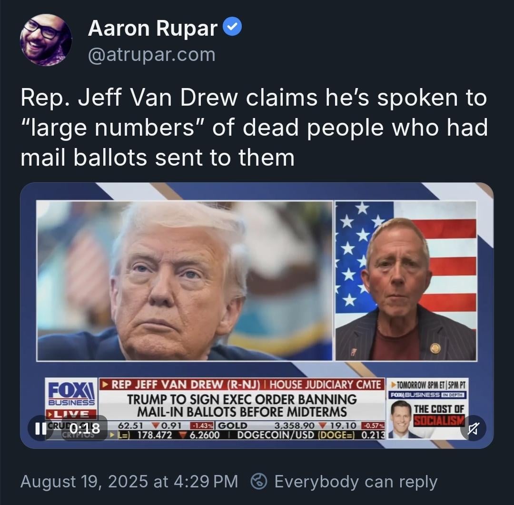
Task: Click the Aaron Rupar display name
Action: [x=153, y=28]
